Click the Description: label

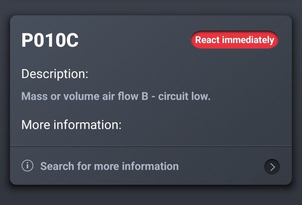55,74
